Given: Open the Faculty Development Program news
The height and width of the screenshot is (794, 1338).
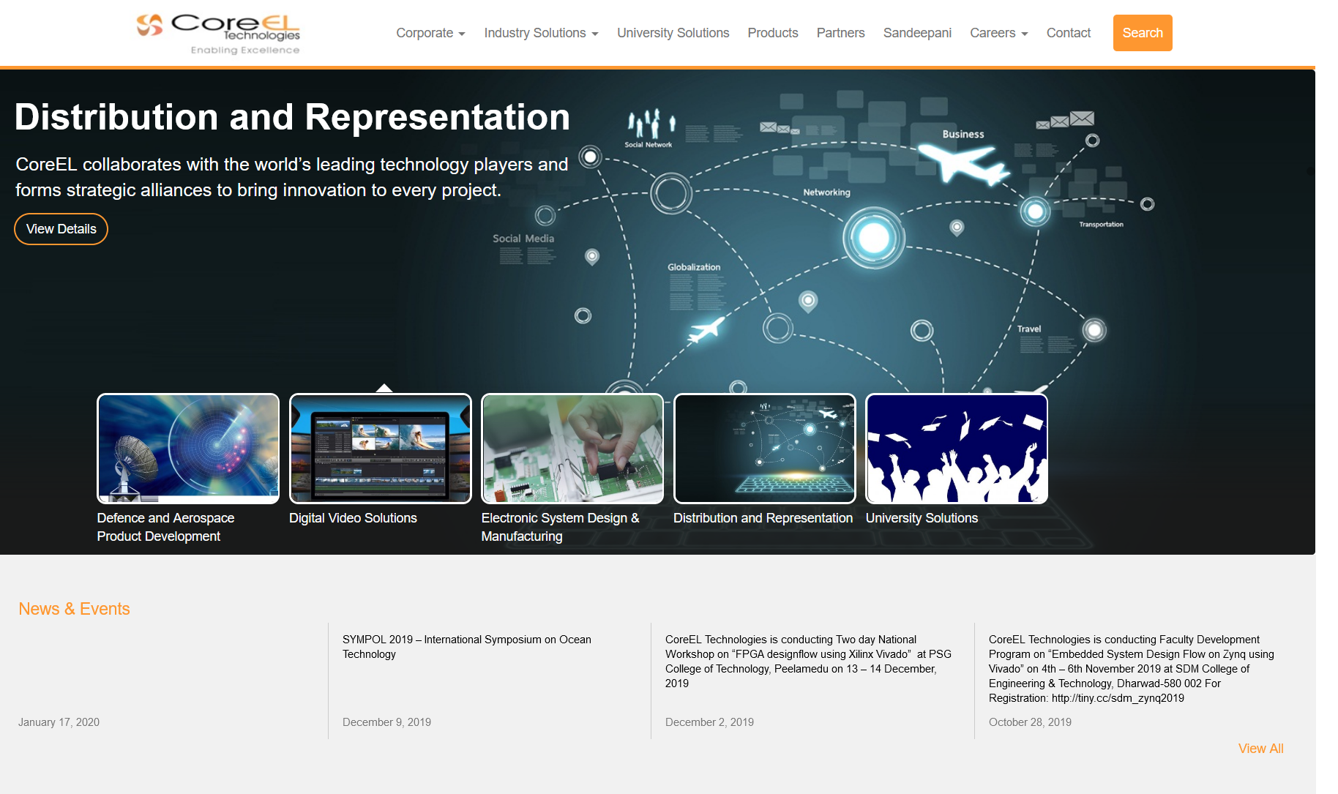Looking at the screenshot, I should 1131,668.
